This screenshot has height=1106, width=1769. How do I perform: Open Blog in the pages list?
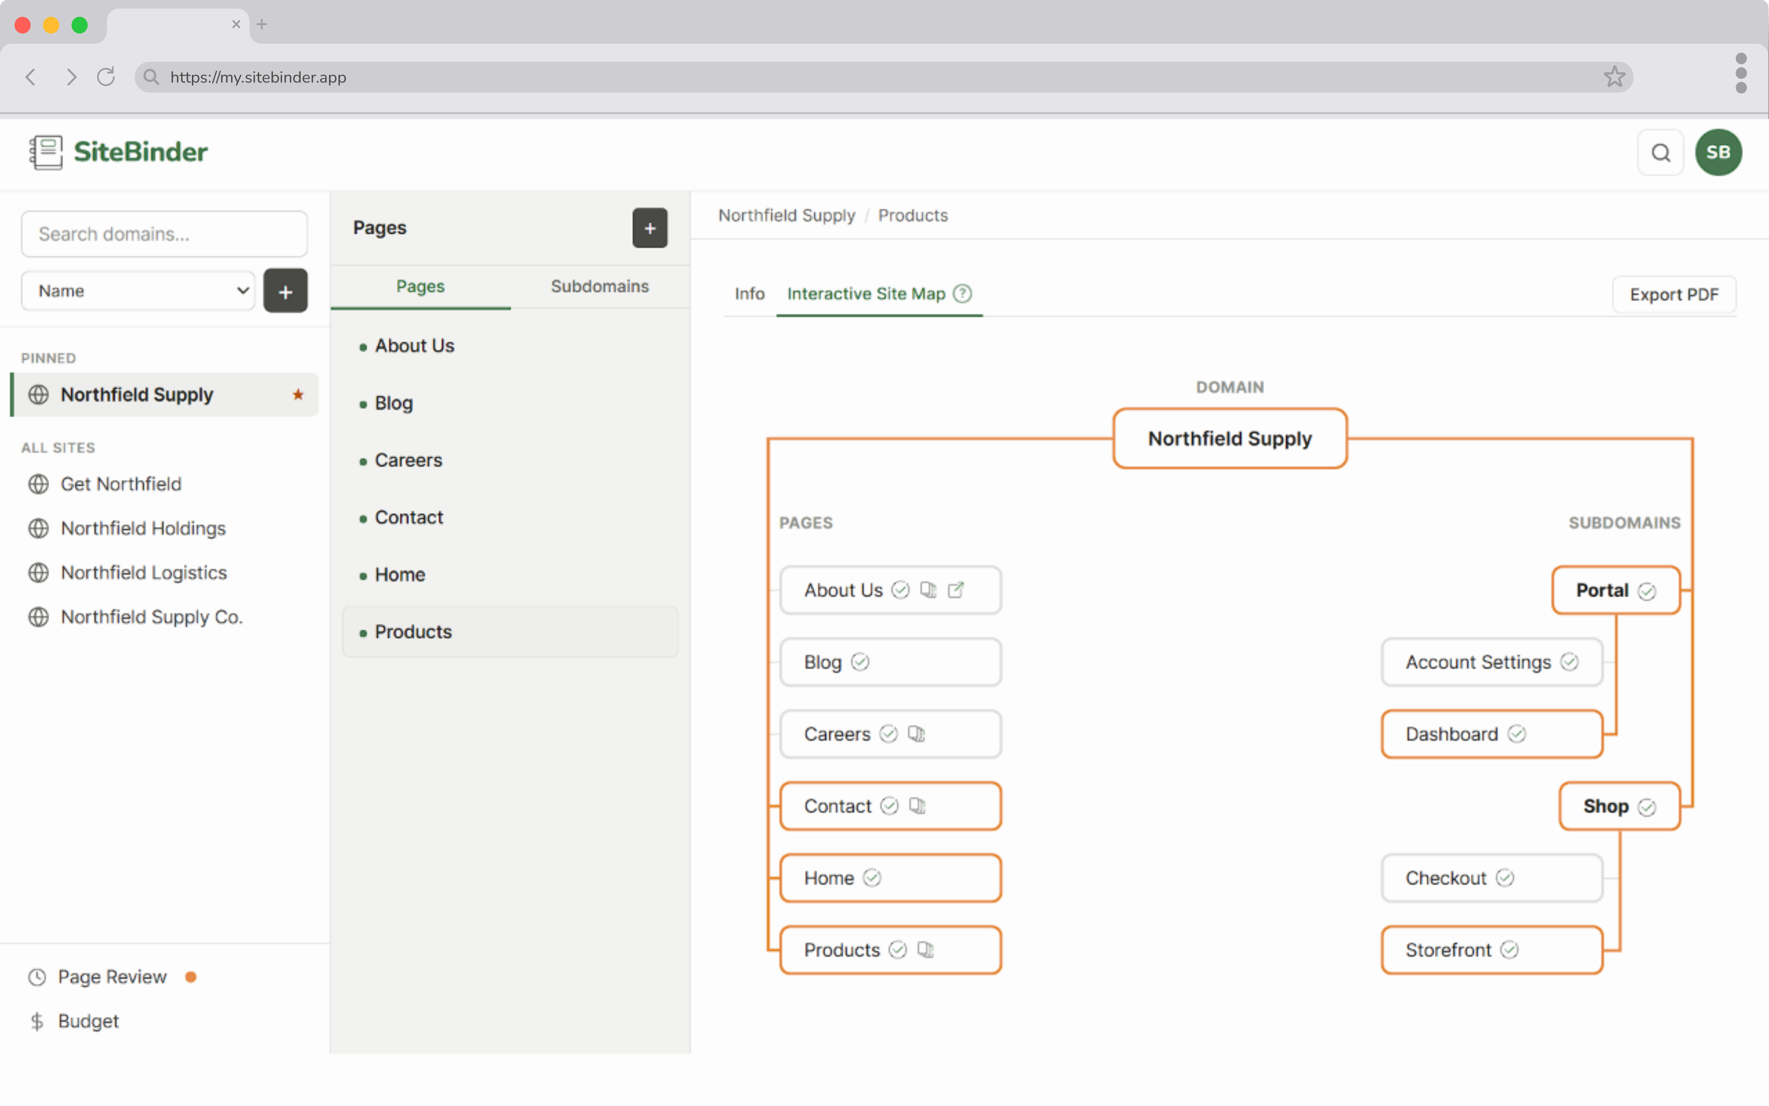click(510, 403)
